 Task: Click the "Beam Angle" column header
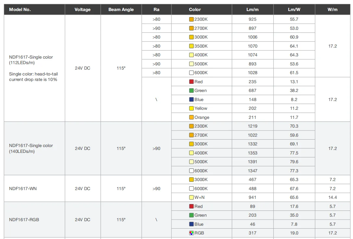point(121,10)
